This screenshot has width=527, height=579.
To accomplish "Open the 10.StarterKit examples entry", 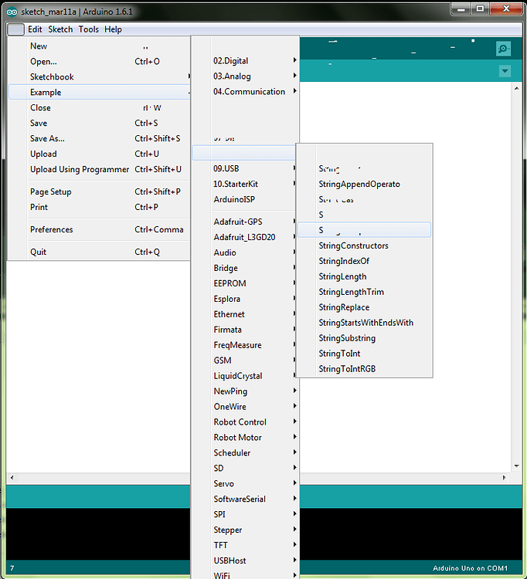I will coord(246,184).
